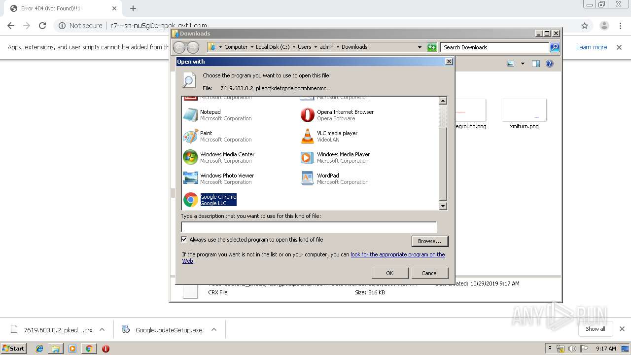Image resolution: width=631 pixels, height=355 pixels.
Task: Select Google Chrome in the program list
Action: tap(210, 200)
